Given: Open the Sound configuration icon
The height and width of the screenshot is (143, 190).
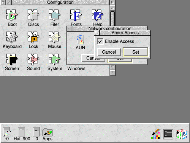Looking at the screenshot, I should click(x=33, y=59).
